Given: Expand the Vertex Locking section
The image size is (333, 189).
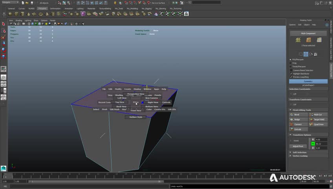Looking at the screenshot, I should coord(299,156).
